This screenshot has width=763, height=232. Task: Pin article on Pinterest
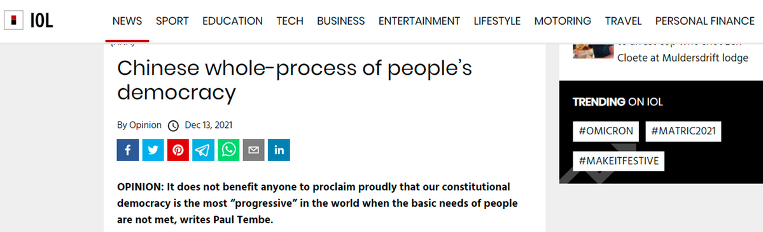tap(178, 150)
